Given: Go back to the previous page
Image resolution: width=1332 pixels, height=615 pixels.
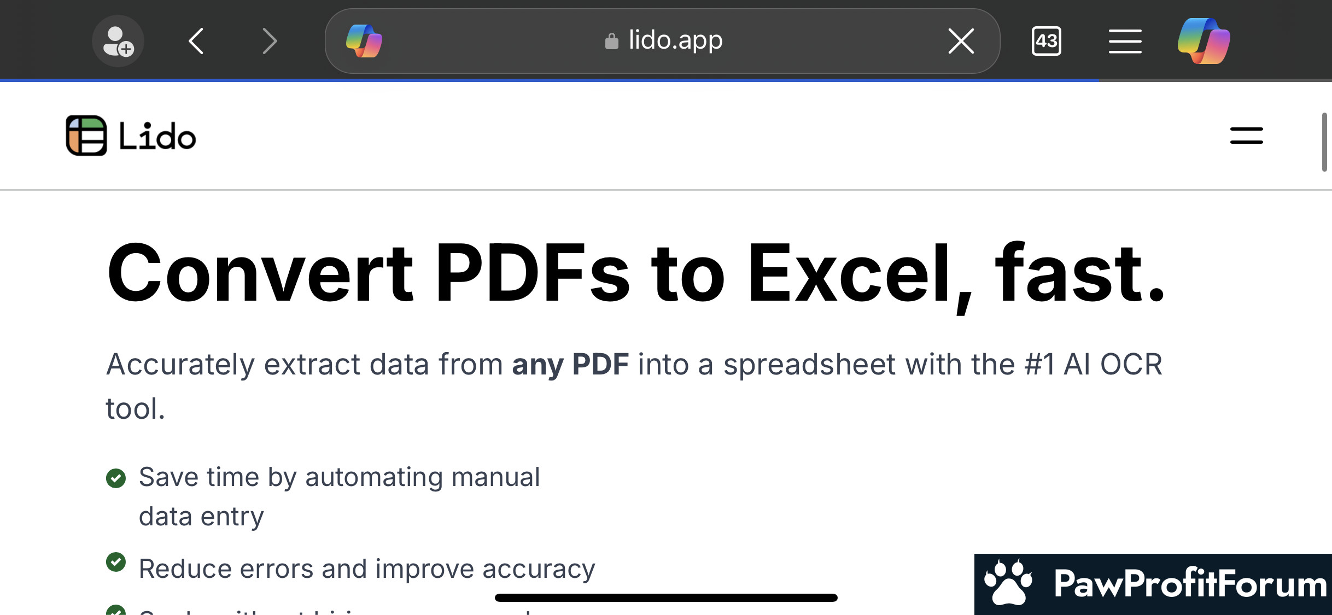Looking at the screenshot, I should click(x=196, y=41).
